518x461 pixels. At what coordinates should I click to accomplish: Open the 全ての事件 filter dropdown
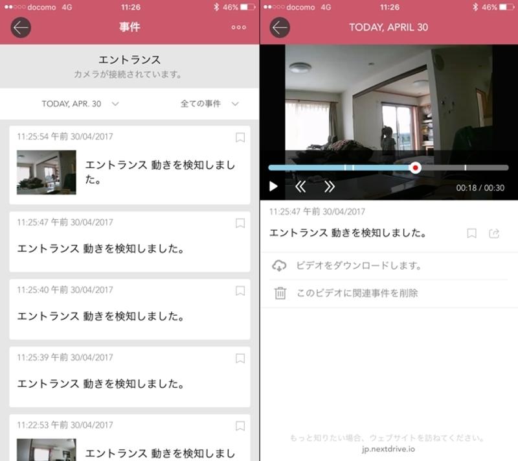pos(209,104)
